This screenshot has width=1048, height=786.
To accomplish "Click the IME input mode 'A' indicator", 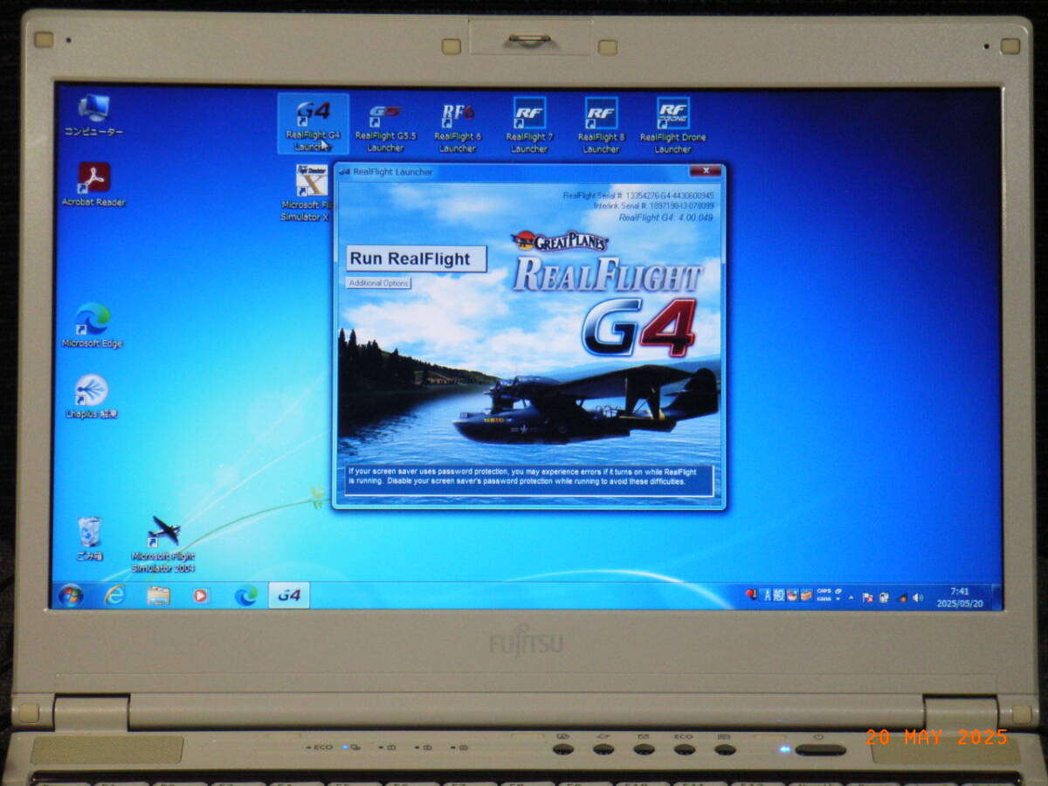I will click(x=767, y=596).
